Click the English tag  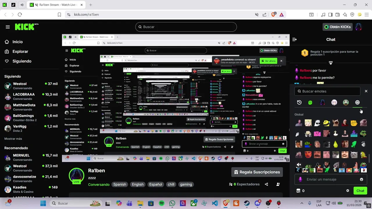pyautogui.click(x=138, y=184)
